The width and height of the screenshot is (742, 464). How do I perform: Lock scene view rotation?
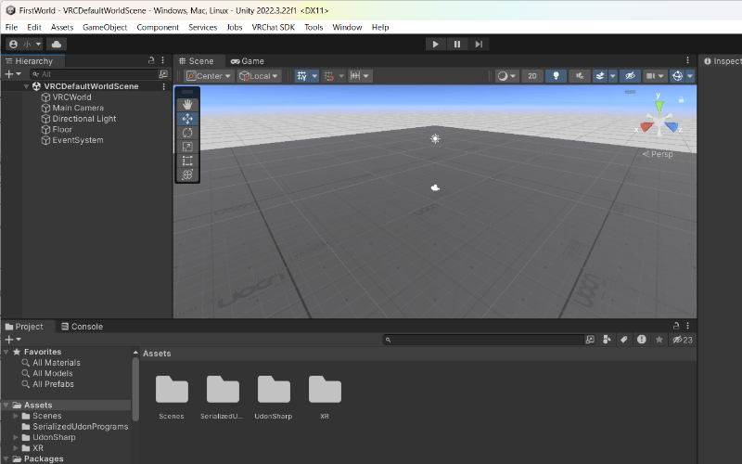[x=681, y=99]
